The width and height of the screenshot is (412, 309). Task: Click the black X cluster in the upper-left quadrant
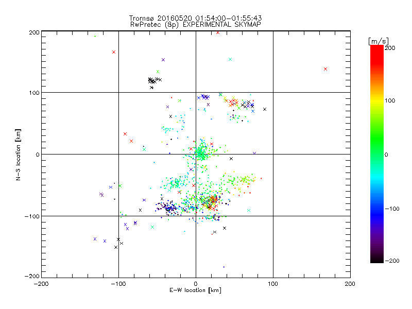click(x=154, y=82)
